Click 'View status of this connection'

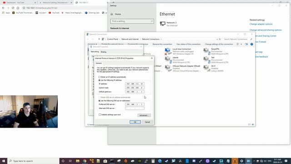[x=188, y=44]
